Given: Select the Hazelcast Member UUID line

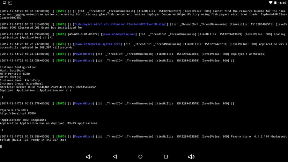Looking at the screenshot, I should pos(48,87).
